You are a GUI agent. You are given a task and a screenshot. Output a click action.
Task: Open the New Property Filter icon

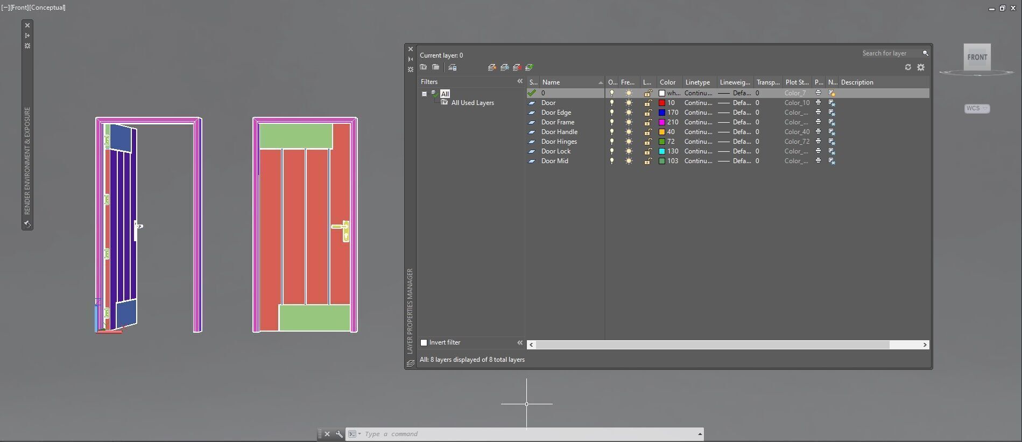pos(424,67)
